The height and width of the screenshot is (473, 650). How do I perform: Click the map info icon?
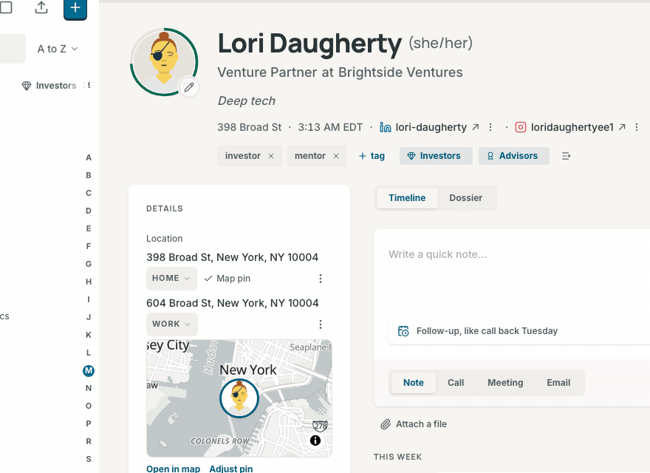coord(315,440)
